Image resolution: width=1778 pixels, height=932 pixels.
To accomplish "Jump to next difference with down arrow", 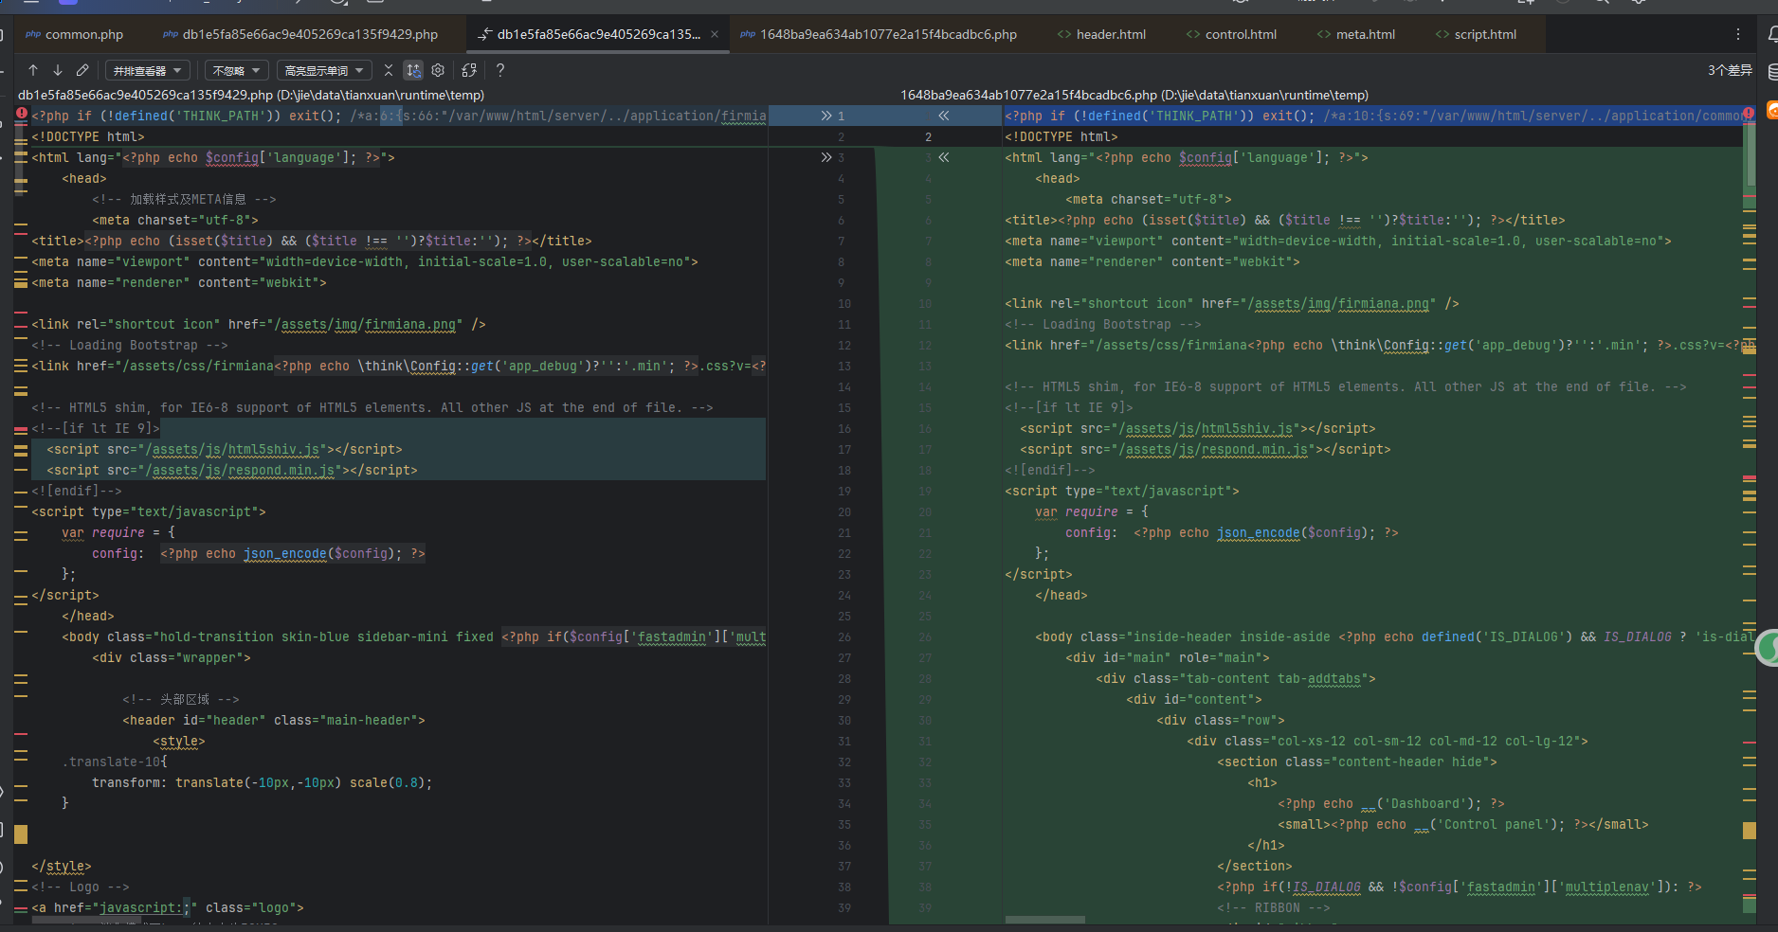I will pos(58,70).
